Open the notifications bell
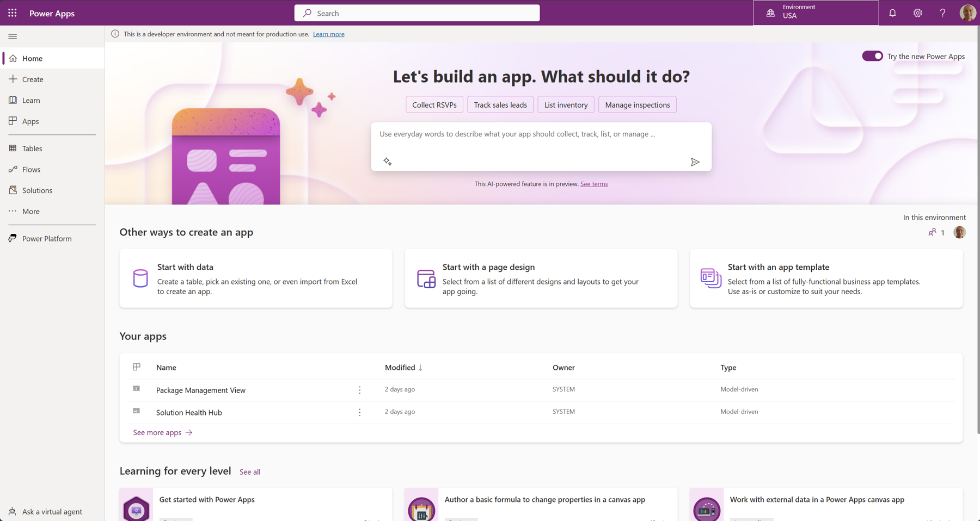 point(892,13)
